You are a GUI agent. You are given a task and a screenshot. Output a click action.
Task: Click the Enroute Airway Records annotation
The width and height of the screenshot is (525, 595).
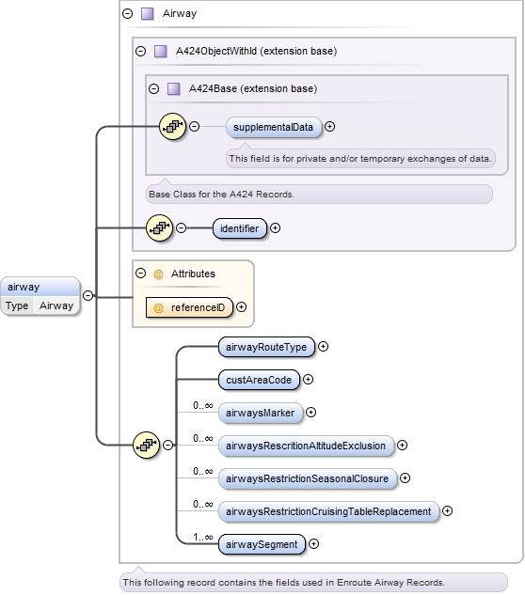point(314,583)
